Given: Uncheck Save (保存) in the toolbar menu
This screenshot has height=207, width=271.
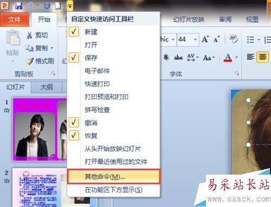Looking at the screenshot, I should tap(113, 58).
